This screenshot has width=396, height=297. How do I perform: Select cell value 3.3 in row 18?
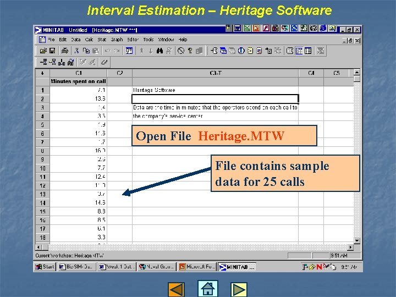(79, 237)
